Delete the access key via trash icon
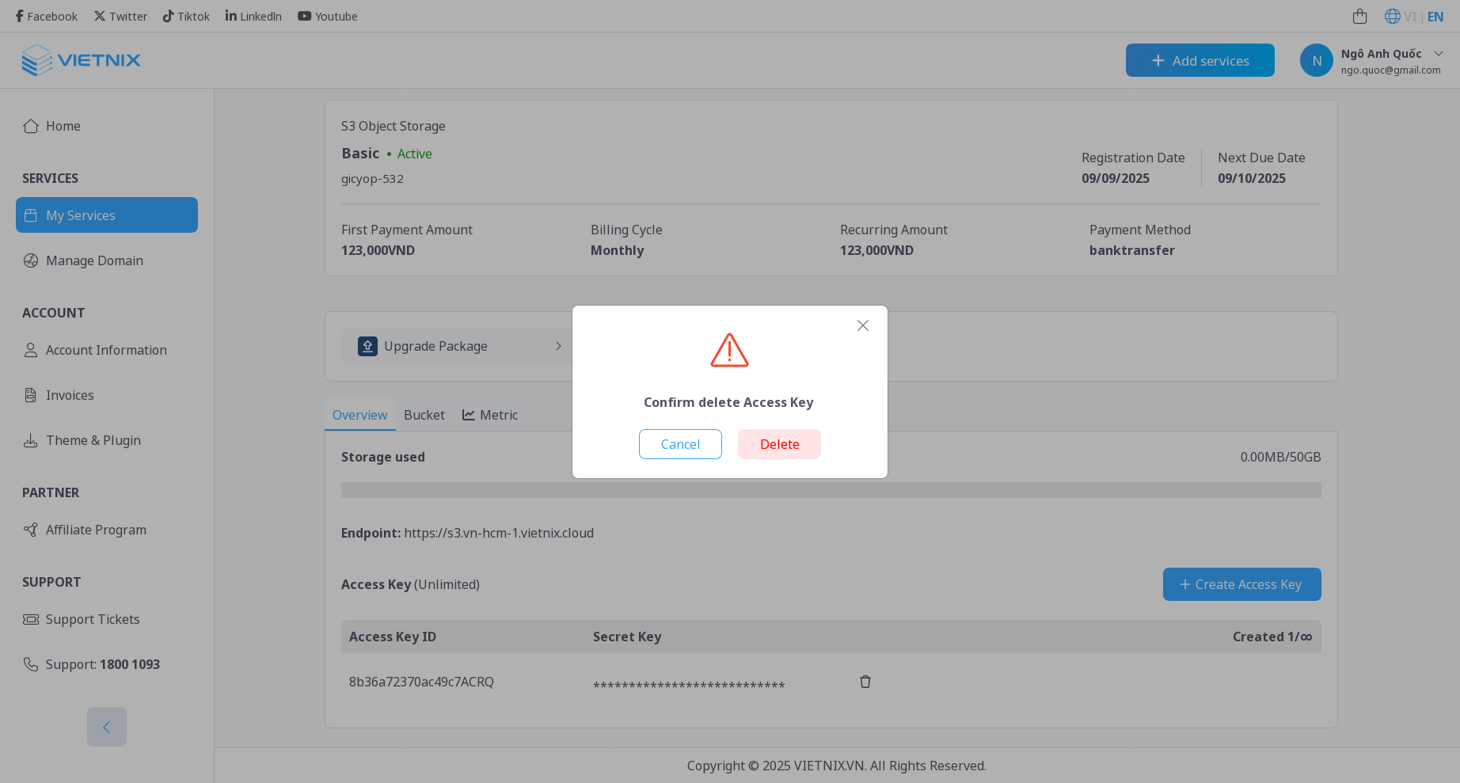Viewport: 1460px width, 783px height. tap(865, 681)
